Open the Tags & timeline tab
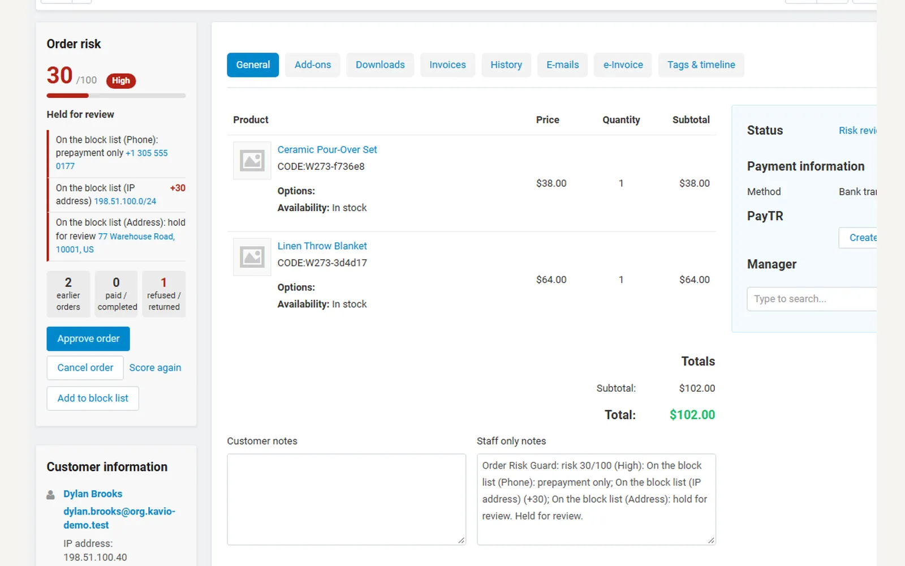 [701, 65]
